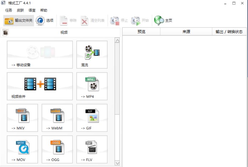248x167 pixels.
Task: Open the 混流 mux tool
Action: point(92,54)
